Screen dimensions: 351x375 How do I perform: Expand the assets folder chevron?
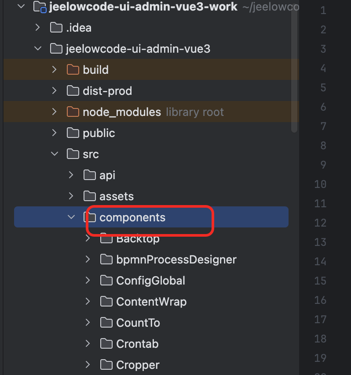pyautogui.click(x=71, y=196)
